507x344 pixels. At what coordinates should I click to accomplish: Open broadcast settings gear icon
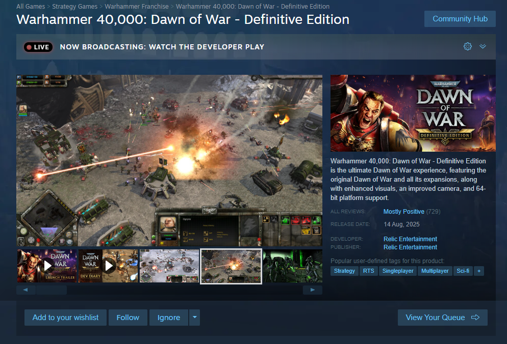[468, 46]
